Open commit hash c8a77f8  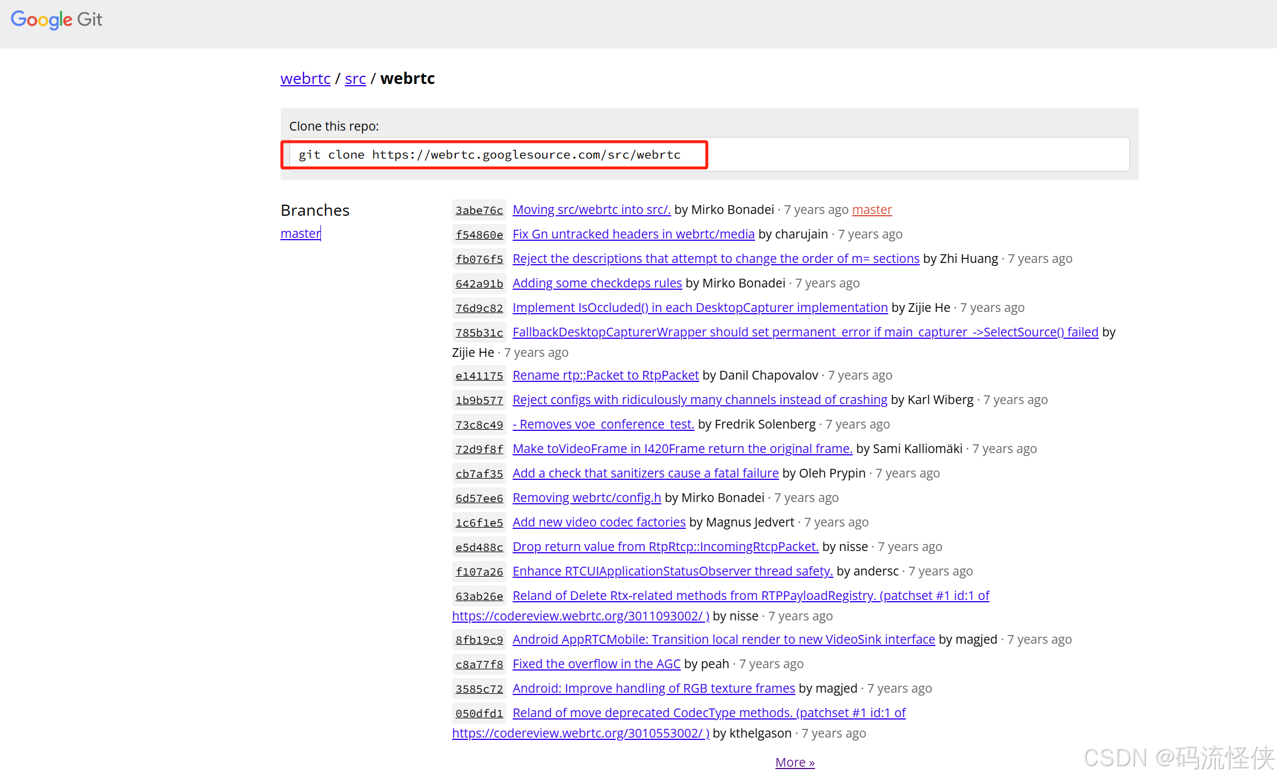click(x=479, y=664)
